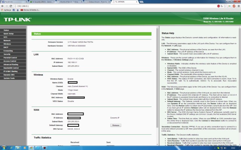Open System Tools in sidebar
Image resolution: width=241 pixels, height=150 pixels.
click(13, 78)
